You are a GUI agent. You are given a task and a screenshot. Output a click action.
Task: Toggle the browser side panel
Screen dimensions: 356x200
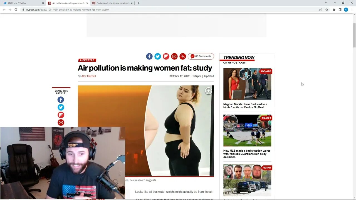tap(340, 10)
